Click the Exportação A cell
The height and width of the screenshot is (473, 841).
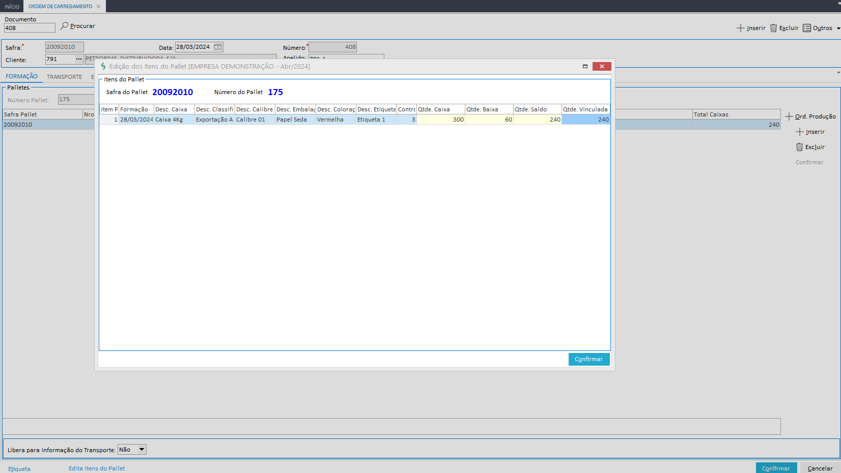215,120
